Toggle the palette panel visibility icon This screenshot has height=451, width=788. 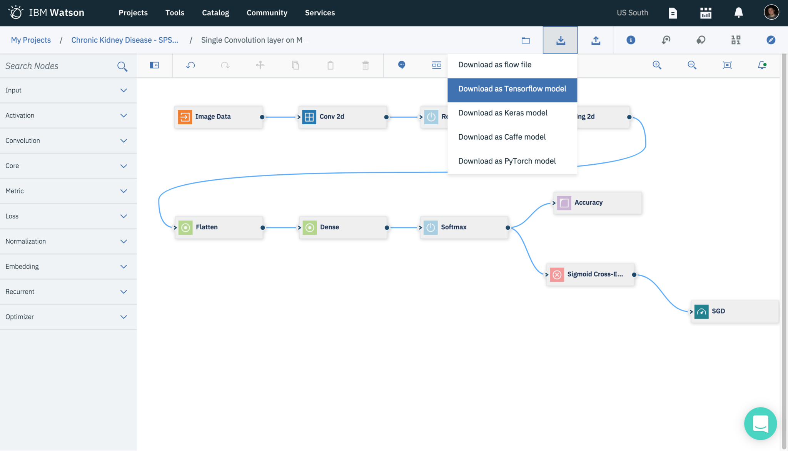click(154, 65)
